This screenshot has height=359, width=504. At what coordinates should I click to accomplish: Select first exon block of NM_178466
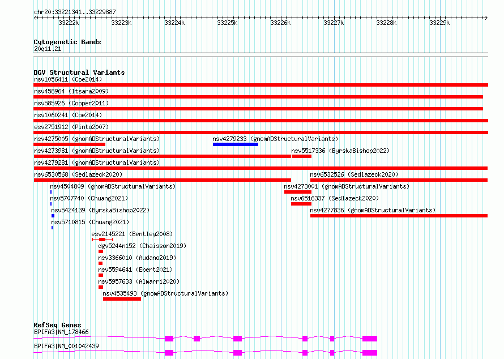coord(169,339)
